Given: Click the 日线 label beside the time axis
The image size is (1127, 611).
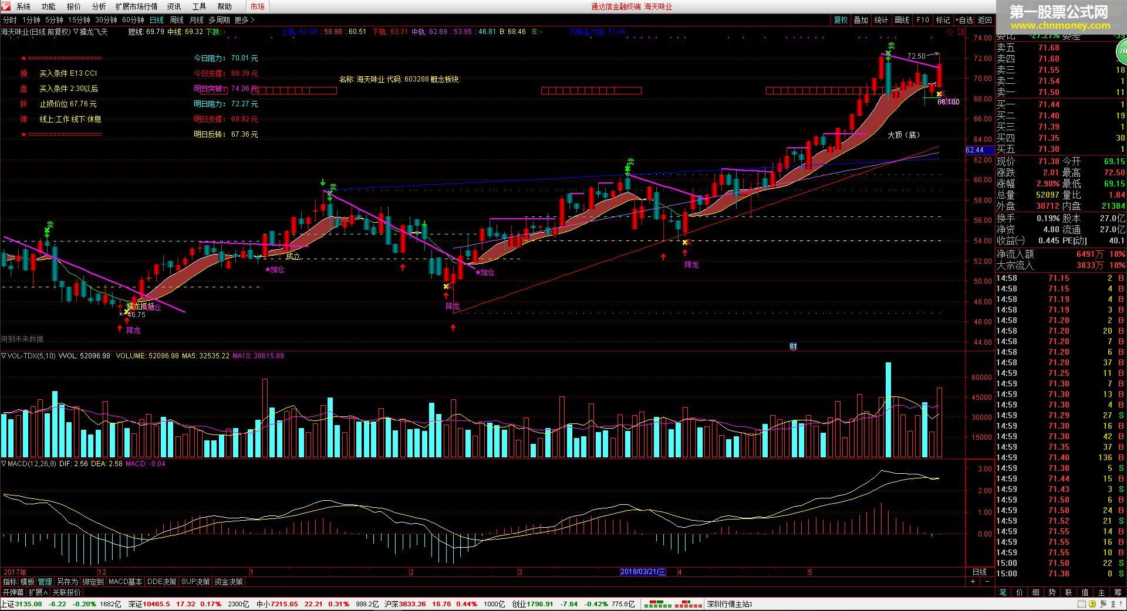Looking at the screenshot, I should coord(979,572).
